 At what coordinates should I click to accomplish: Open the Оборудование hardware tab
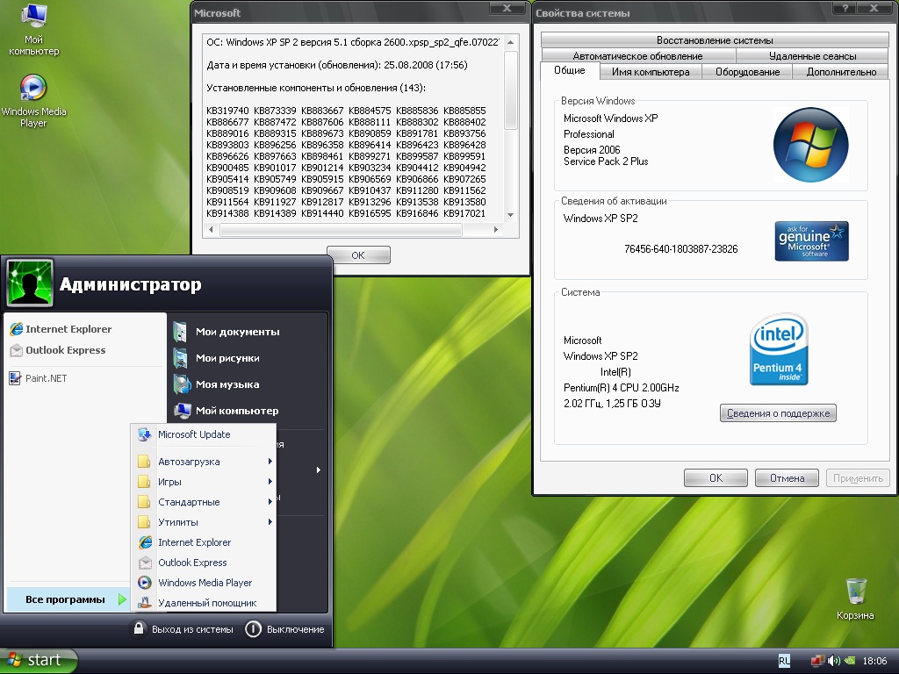coord(747,72)
